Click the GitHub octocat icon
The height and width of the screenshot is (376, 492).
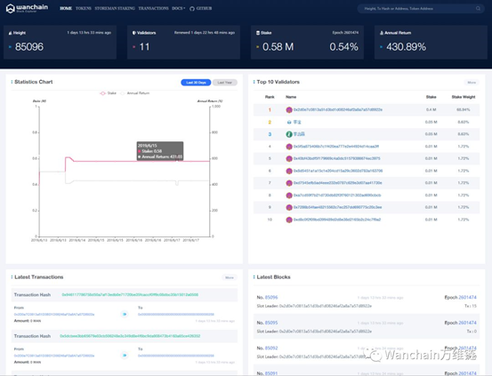pyautogui.click(x=192, y=9)
